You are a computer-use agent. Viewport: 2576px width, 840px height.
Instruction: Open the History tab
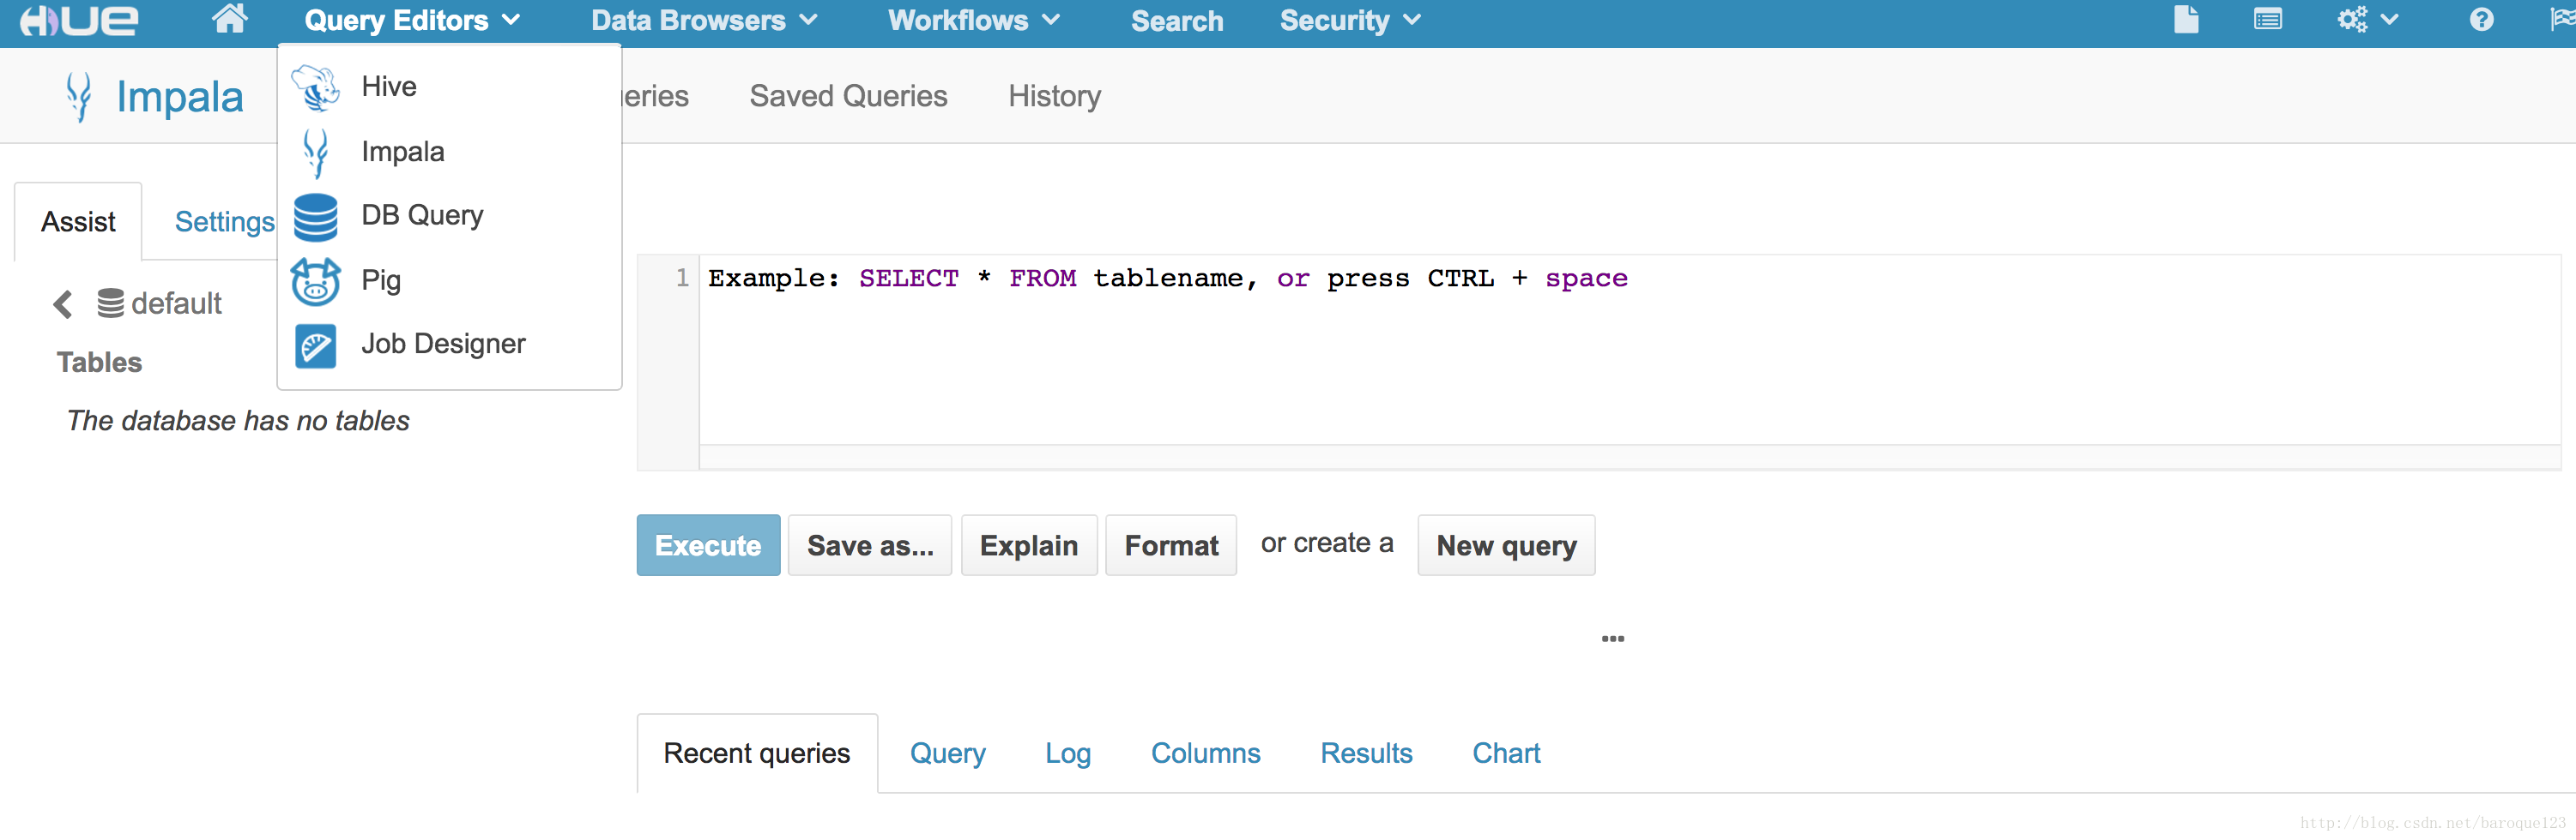[x=1054, y=96]
